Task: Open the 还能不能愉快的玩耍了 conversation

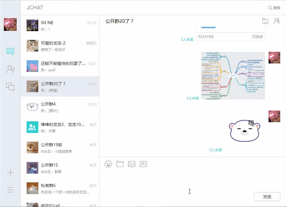Action: click(x=60, y=66)
